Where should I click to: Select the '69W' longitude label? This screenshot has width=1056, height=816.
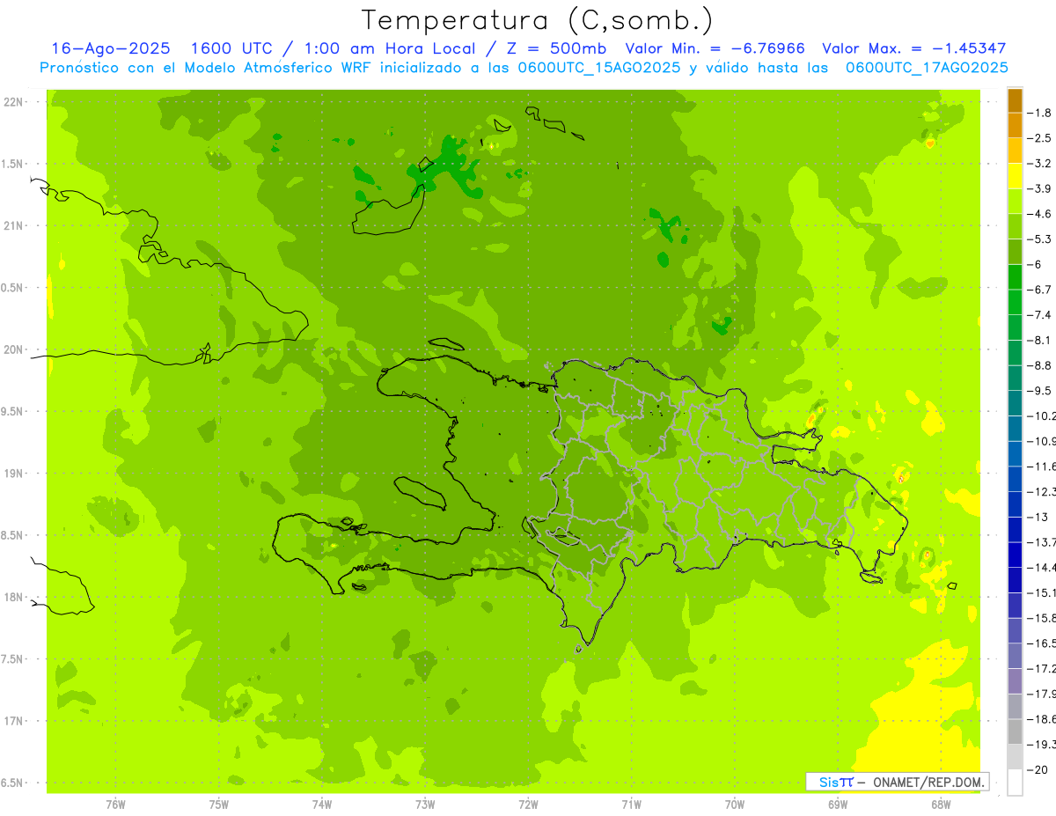(838, 805)
